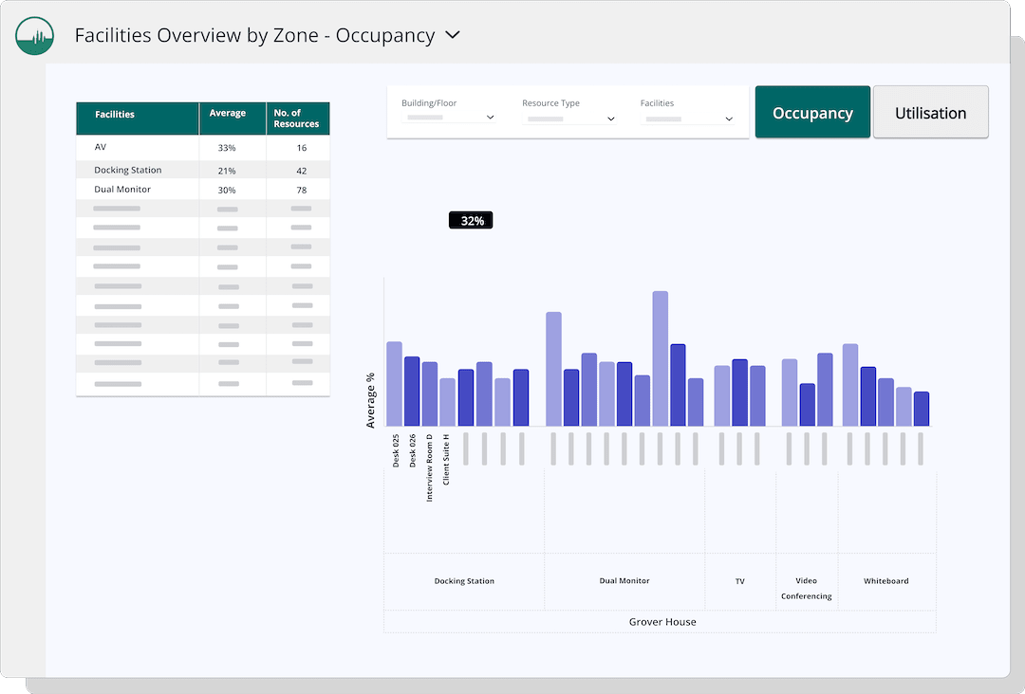Select the Dual Monitor row in the table
Viewport: 1025px width, 694px height.
click(x=138, y=189)
